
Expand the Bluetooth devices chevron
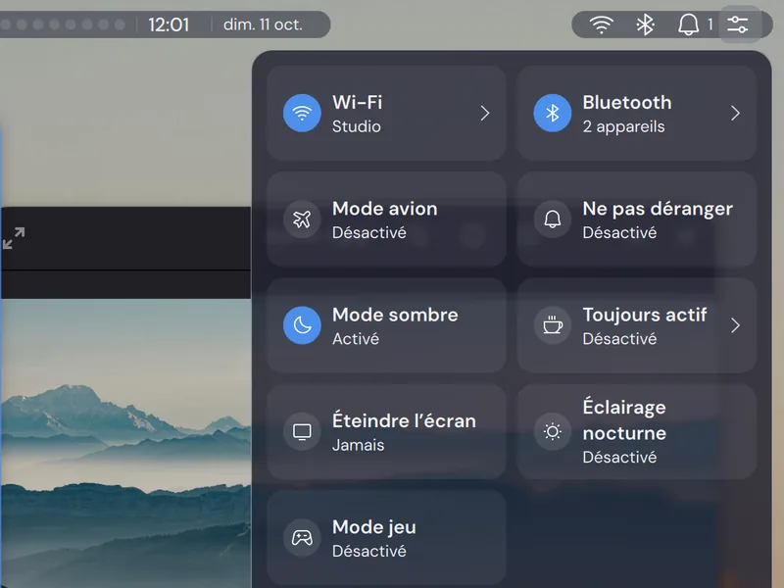(735, 113)
